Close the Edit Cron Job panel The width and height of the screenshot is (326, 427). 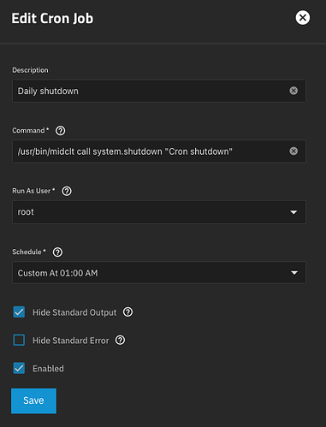tap(302, 18)
